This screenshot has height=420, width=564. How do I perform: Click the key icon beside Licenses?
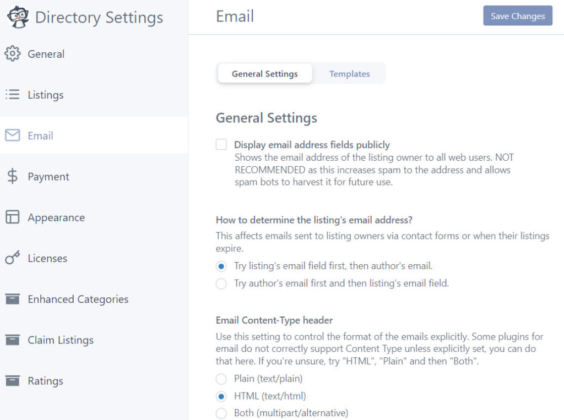pos(13,258)
